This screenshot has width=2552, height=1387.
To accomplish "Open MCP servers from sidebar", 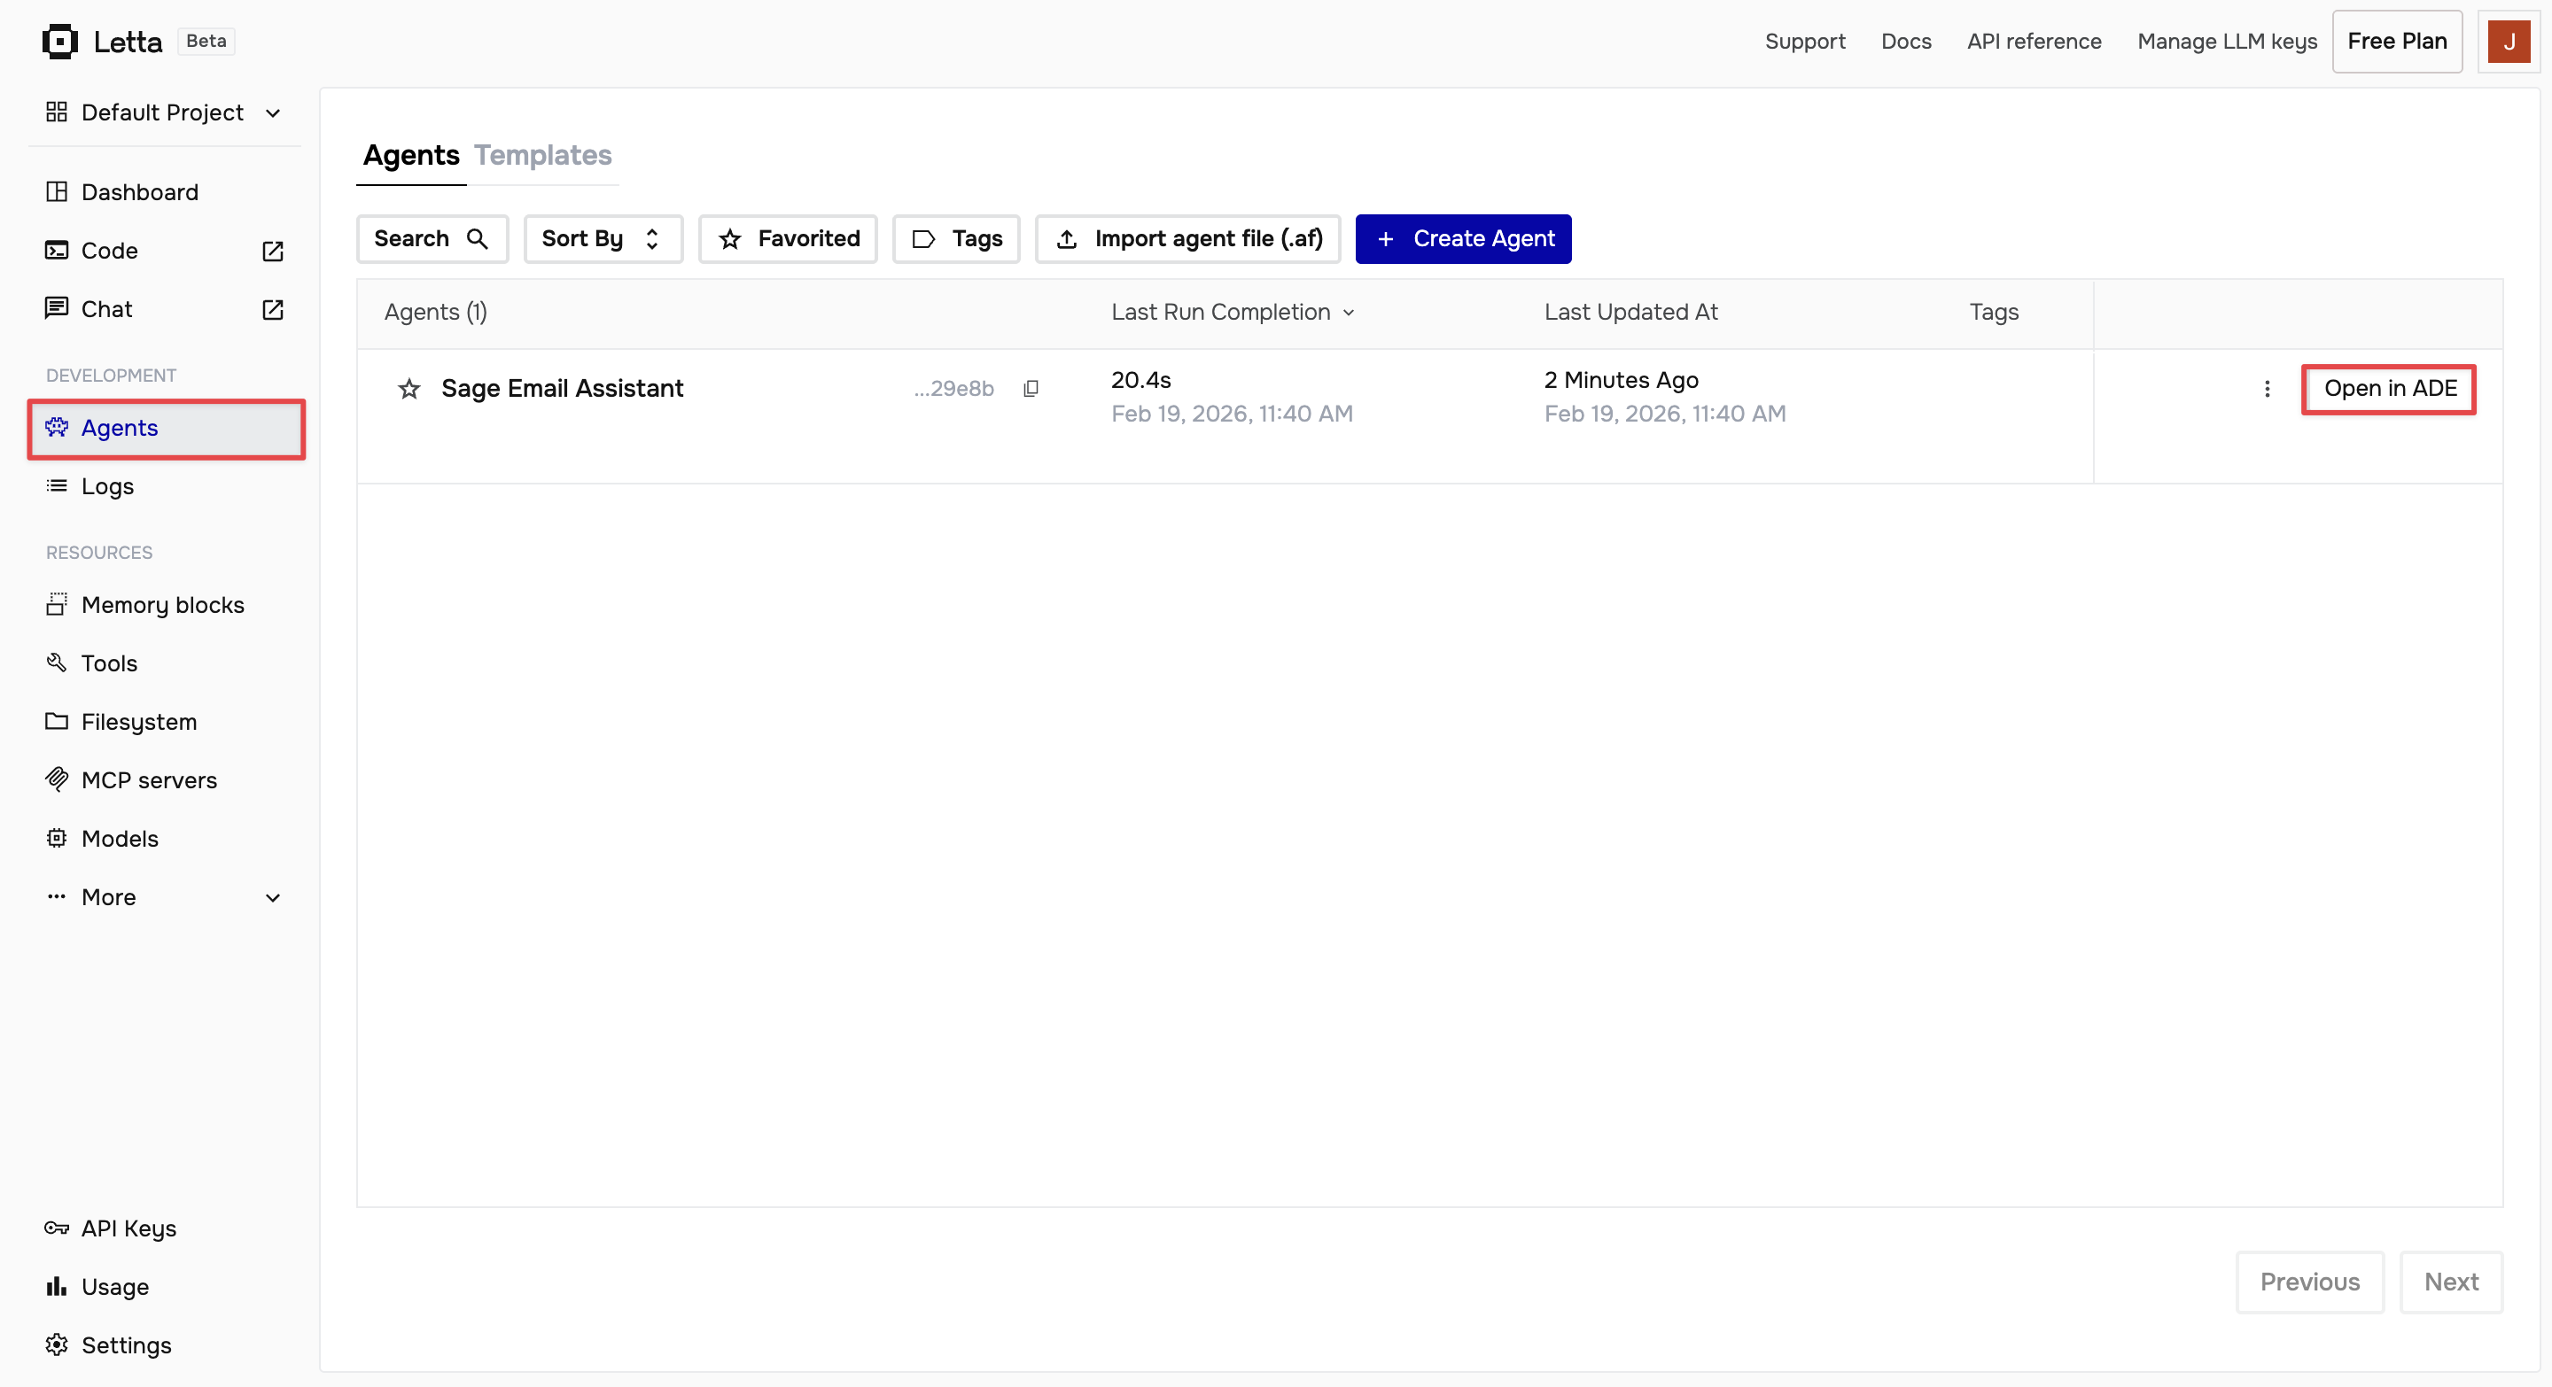I will (149, 780).
